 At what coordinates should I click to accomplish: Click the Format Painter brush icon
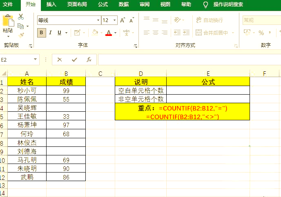click(21, 35)
